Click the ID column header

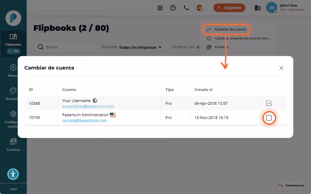(31, 90)
